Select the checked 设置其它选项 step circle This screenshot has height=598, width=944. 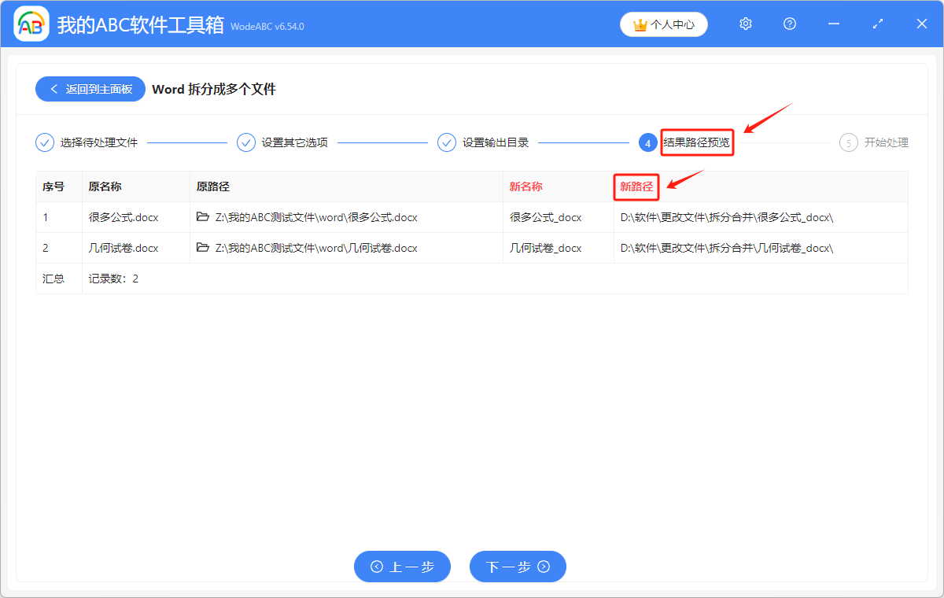pos(246,142)
